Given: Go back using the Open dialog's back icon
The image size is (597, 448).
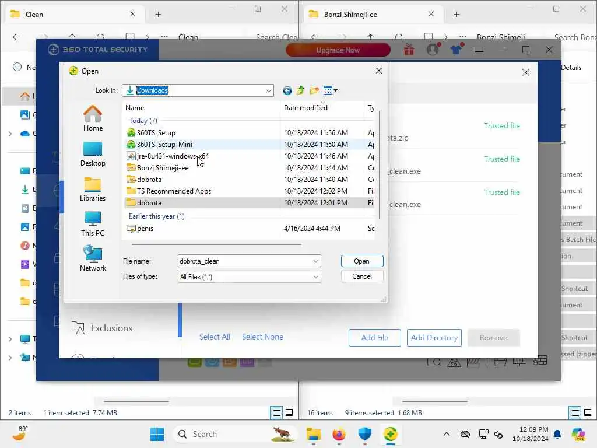Looking at the screenshot, I should 287,90.
